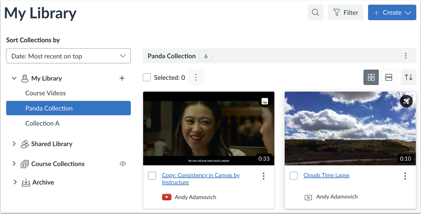Toggle Course Collections visibility eye icon
The image size is (421, 214).
pos(123,164)
